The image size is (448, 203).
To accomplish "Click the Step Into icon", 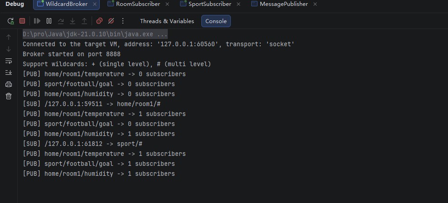I will tap(73, 21).
